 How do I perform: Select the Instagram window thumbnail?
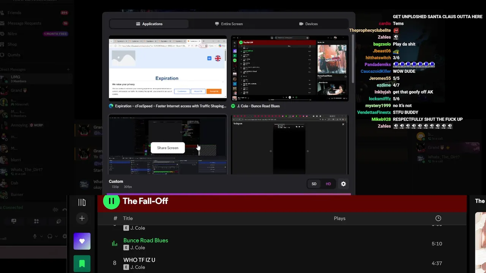tap(290, 145)
